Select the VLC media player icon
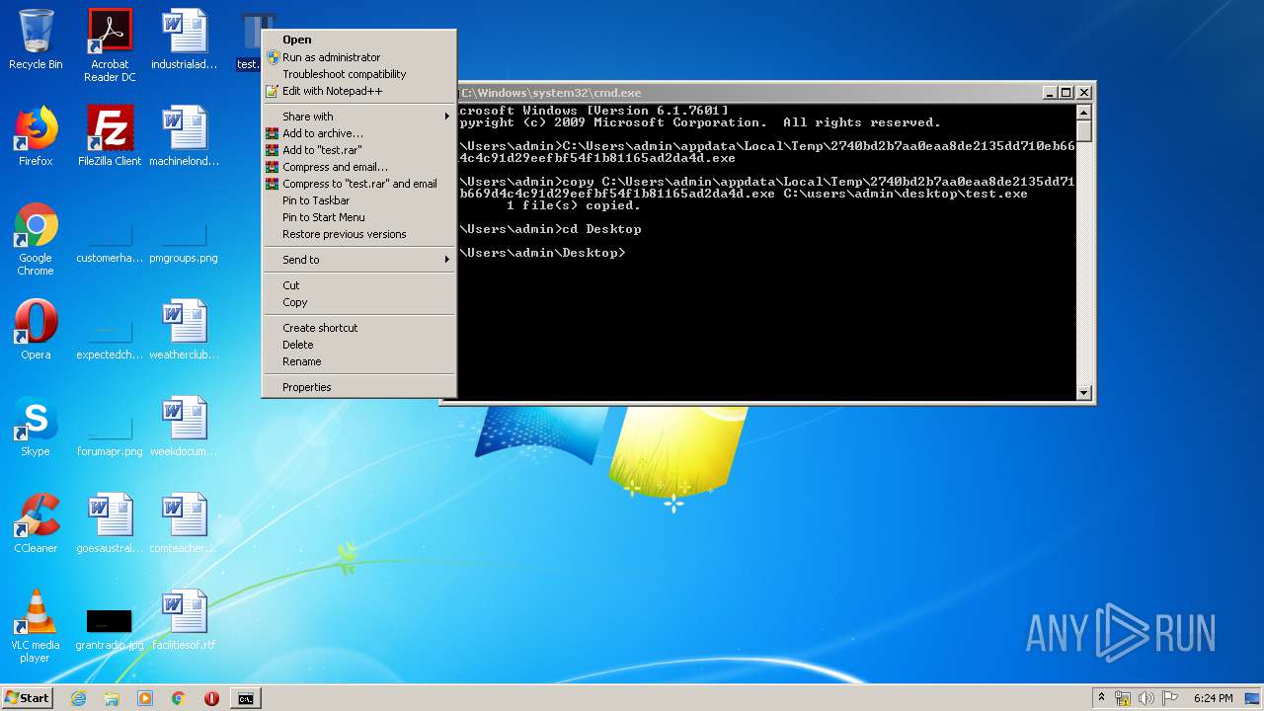 [36, 626]
